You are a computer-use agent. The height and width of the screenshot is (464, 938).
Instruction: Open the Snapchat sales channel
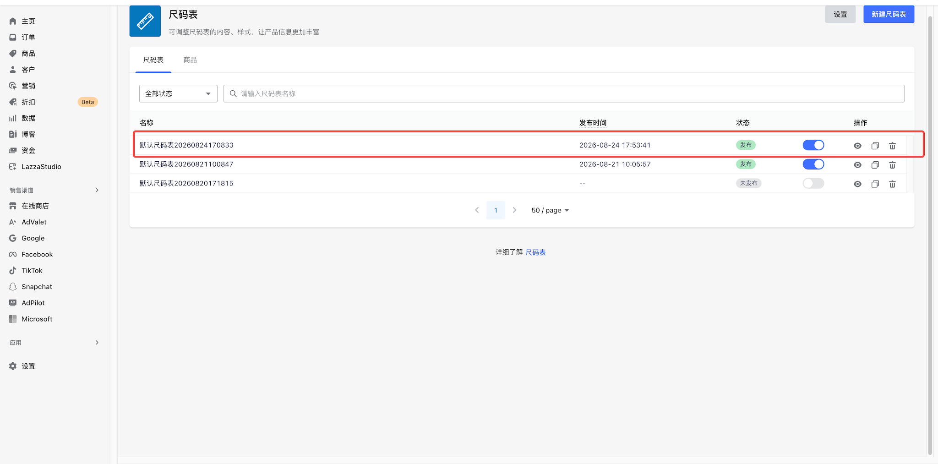coord(37,287)
